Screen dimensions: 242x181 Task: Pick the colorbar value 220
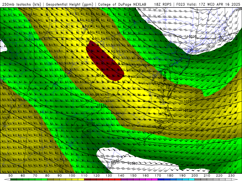(x=219, y=176)
